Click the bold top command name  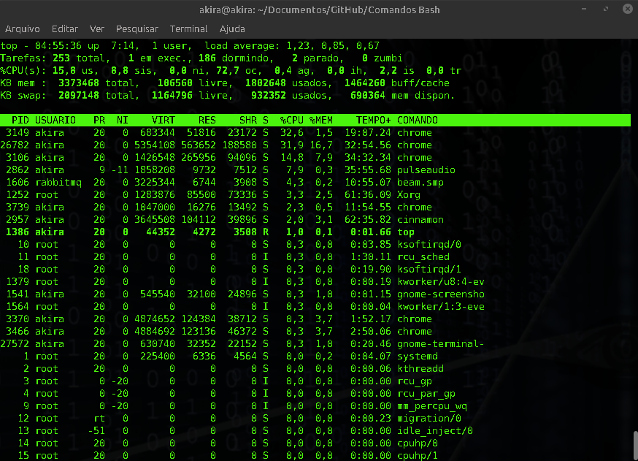[x=406, y=232]
